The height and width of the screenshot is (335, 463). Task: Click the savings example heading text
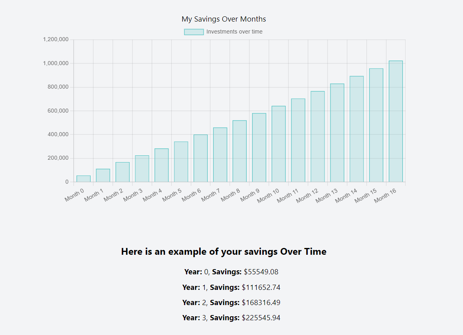point(224,252)
